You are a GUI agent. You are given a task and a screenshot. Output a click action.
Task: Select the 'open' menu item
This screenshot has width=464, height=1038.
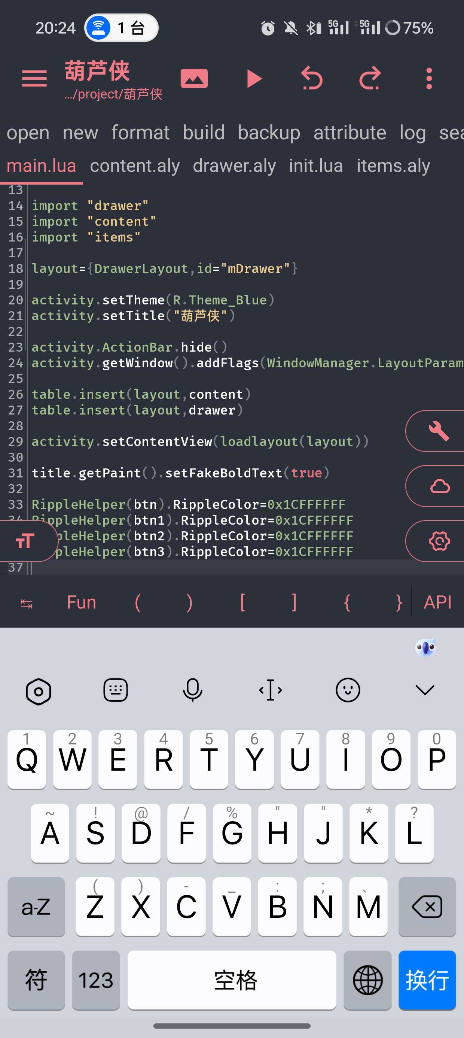click(x=28, y=133)
